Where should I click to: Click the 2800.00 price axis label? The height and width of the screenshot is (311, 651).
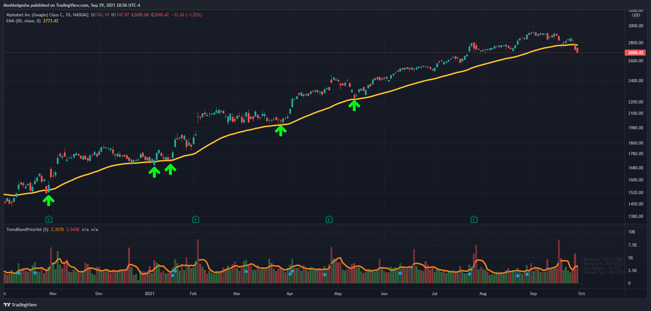635,43
